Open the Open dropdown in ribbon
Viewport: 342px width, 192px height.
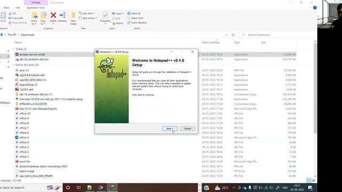pyautogui.click(x=118, y=13)
